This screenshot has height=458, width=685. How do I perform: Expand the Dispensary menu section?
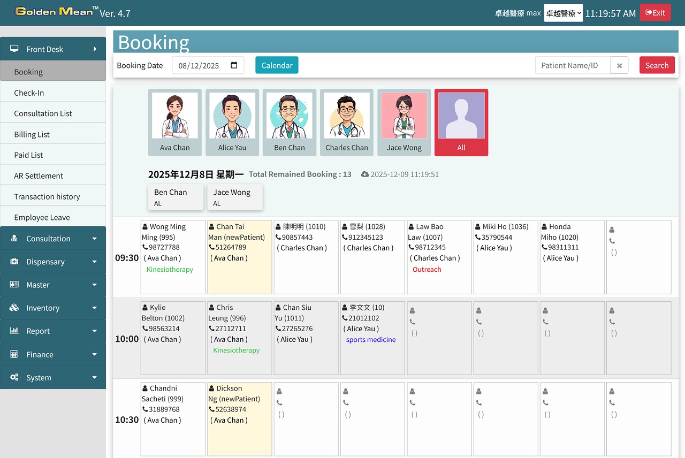click(x=53, y=262)
